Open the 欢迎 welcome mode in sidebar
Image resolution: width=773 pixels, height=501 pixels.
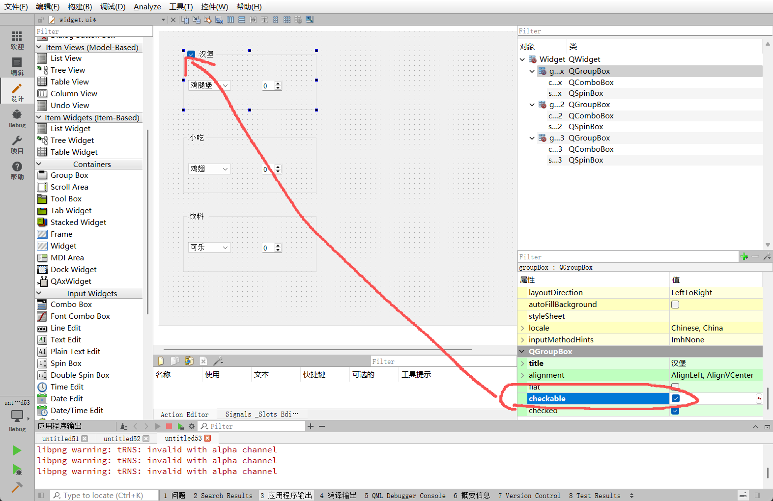[17, 40]
